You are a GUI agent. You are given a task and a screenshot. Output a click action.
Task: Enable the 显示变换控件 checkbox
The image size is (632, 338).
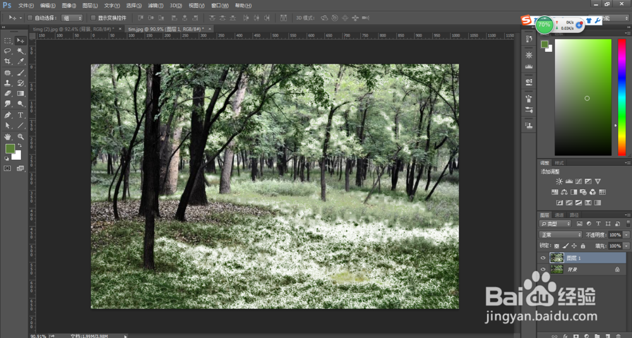tap(93, 18)
